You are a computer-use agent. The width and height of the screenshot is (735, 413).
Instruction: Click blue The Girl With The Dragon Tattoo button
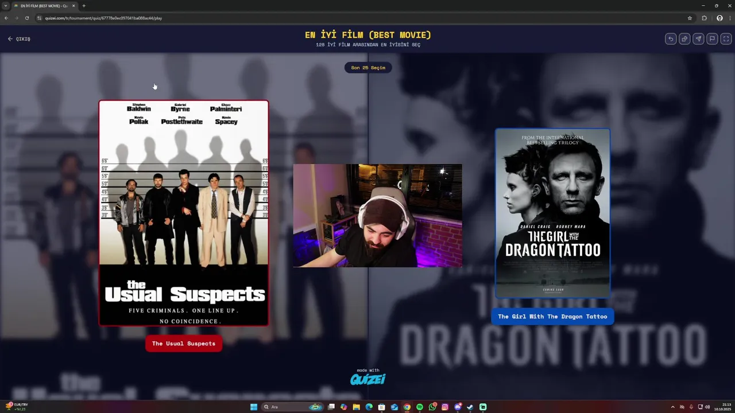click(x=552, y=317)
